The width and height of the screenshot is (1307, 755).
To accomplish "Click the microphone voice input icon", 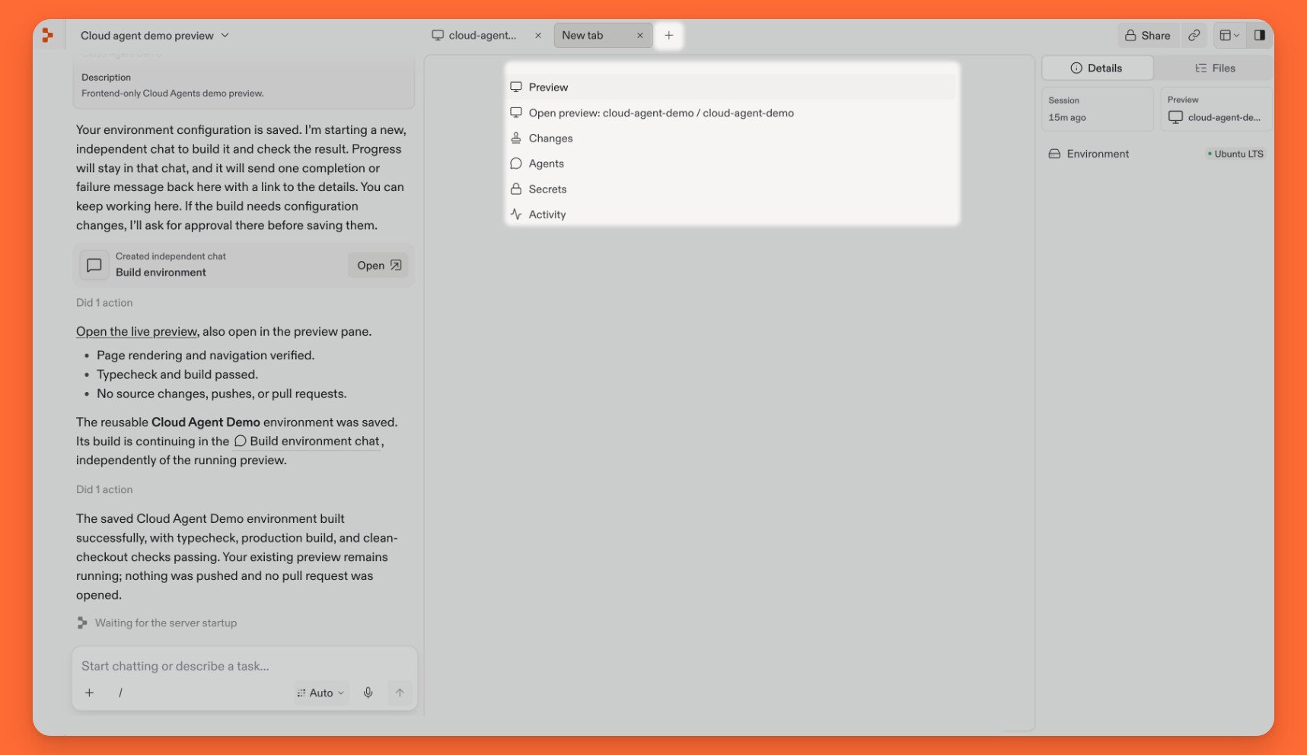I will point(368,693).
